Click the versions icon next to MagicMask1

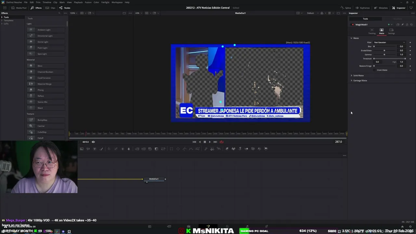[x=398, y=25]
